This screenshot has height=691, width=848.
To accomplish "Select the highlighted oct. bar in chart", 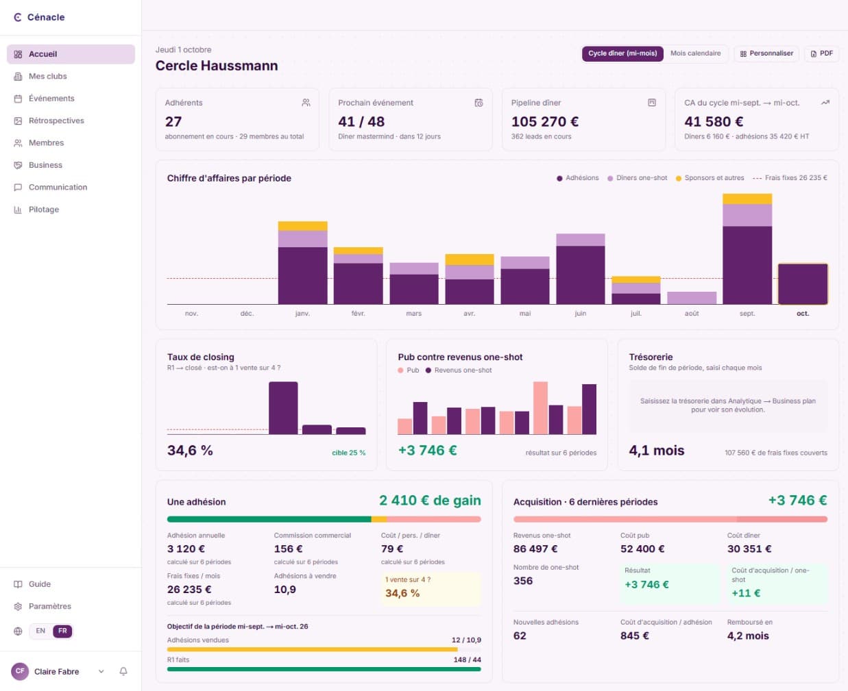I will [802, 284].
